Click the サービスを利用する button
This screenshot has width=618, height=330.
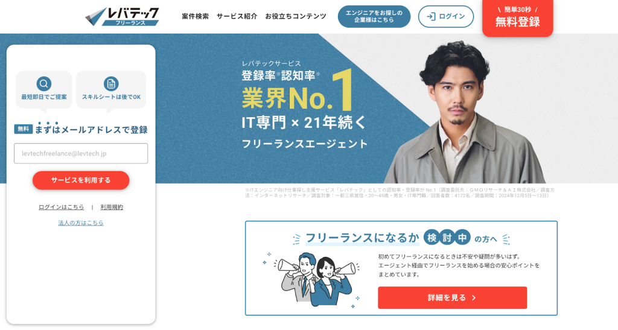click(x=81, y=180)
